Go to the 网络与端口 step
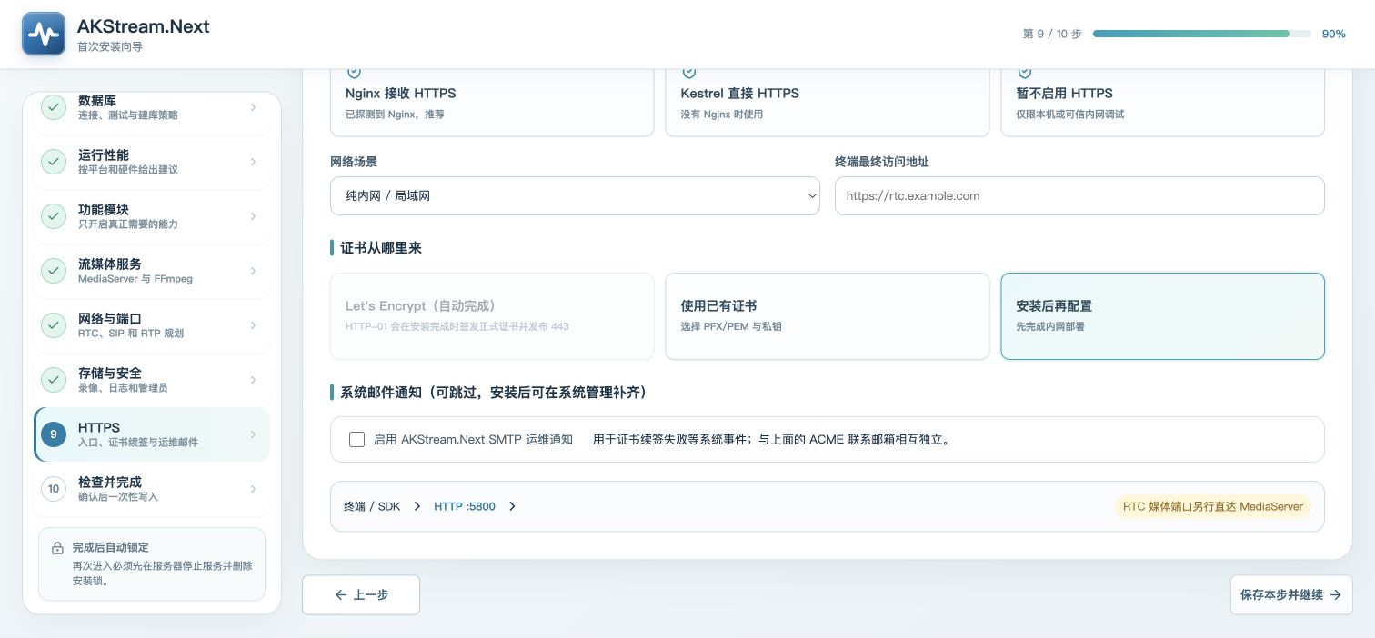 pyautogui.click(x=152, y=325)
